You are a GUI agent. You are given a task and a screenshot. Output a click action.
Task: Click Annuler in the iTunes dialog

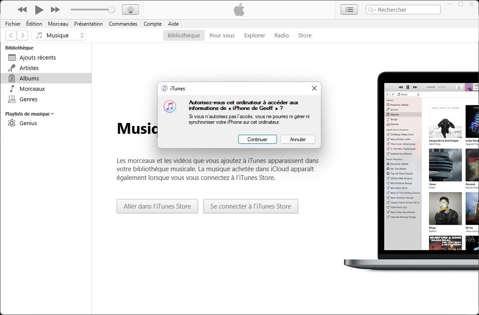pyautogui.click(x=298, y=139)
